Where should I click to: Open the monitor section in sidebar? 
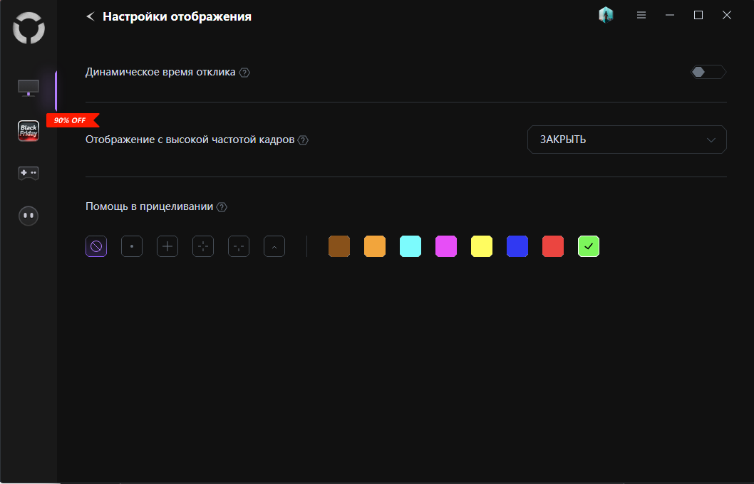29,88
